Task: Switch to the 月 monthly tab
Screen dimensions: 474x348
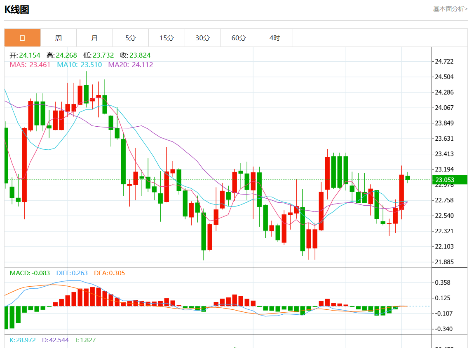Action: pyautogui.click(x=95, y=38)
